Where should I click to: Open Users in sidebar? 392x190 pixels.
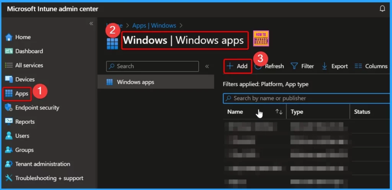pos(22,136)
